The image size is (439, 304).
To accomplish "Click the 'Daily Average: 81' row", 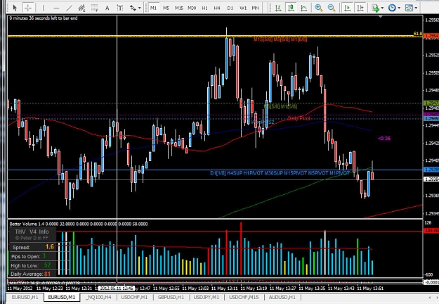I will pyautogui.click(x=33, y=274).
